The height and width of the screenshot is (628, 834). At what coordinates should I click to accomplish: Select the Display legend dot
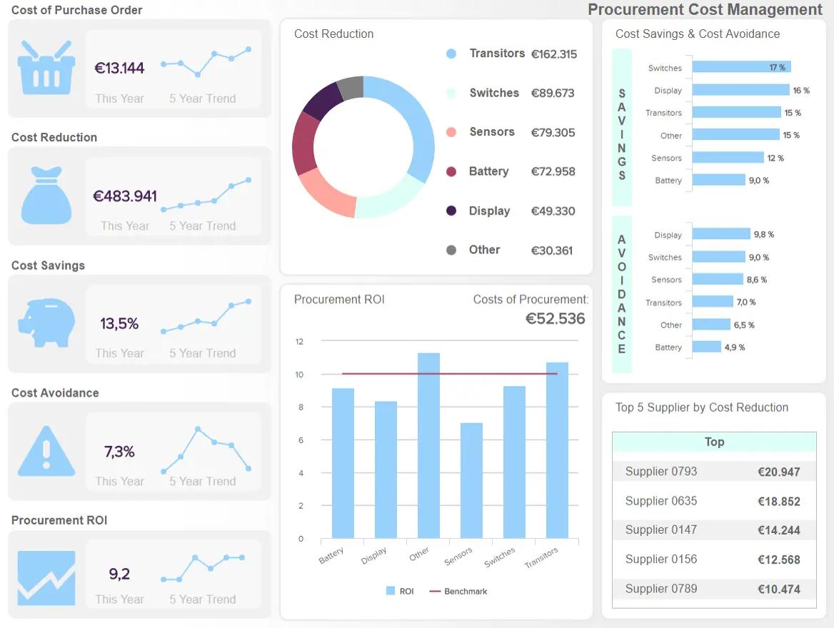pyautogui.click(x=451, y=211)
